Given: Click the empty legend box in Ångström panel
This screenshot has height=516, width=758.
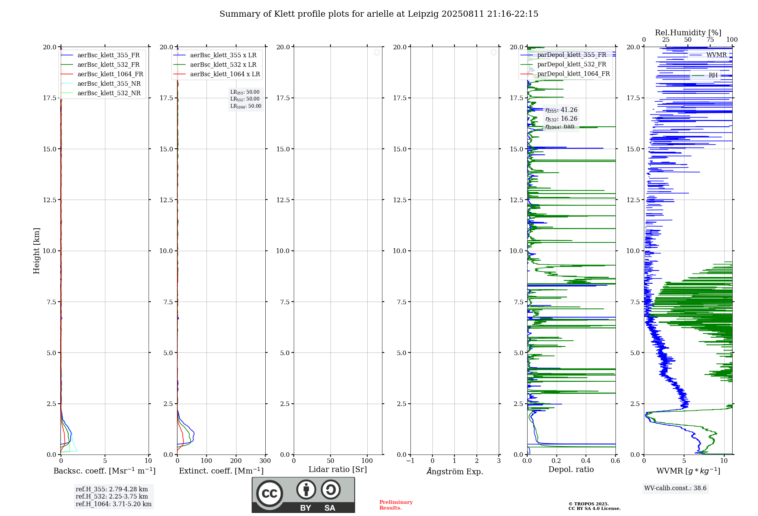Looking at the screenshot, I should click(x=493, y=52).
